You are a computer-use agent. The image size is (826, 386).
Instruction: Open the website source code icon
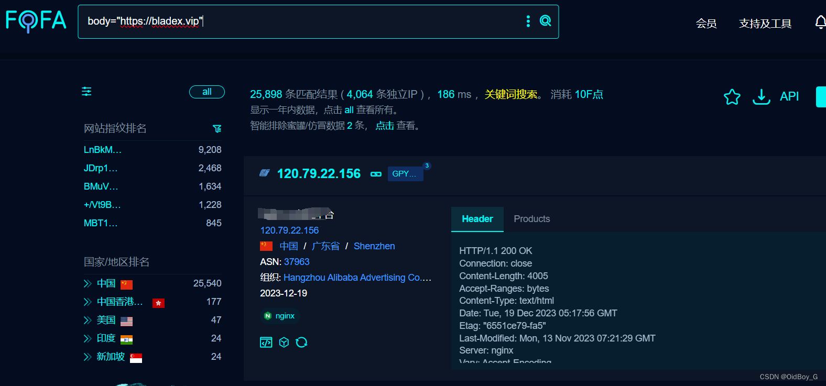266,343
